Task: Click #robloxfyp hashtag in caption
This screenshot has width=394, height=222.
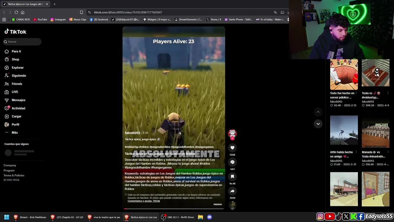Action: point(131,147)
